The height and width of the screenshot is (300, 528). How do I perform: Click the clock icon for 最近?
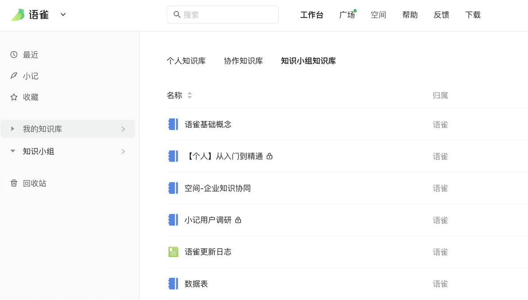click(14, 54)
